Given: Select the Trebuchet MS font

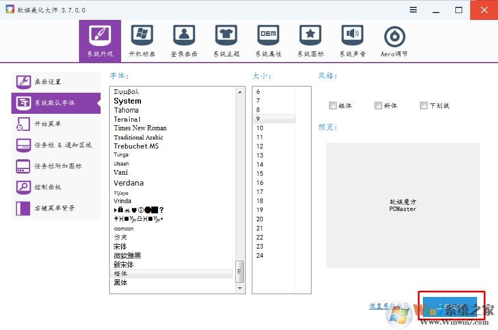Looking at the screenshot, I should pyautogui.click(x=136, y=146).
